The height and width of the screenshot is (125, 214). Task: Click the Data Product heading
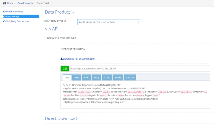(58, 12)
